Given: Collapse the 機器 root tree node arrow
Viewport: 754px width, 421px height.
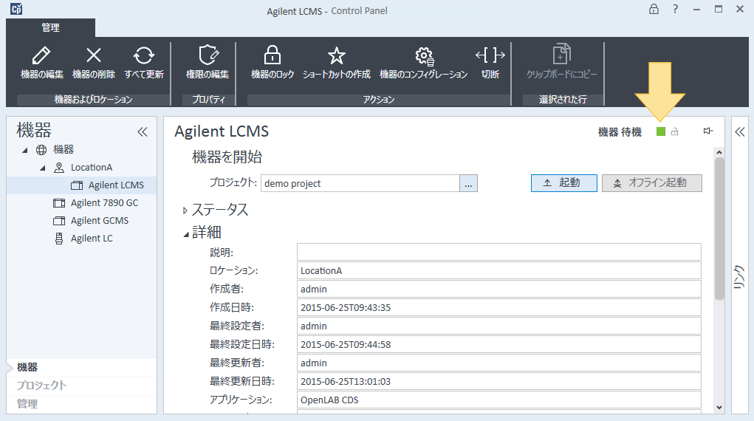Looking at the screenshot, I should [24, 150].
